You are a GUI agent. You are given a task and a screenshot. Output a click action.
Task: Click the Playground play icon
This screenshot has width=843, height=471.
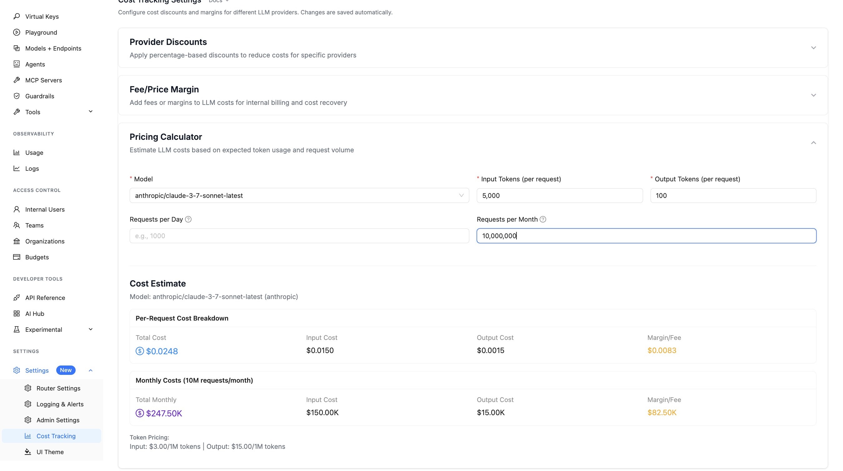[17, 32]
